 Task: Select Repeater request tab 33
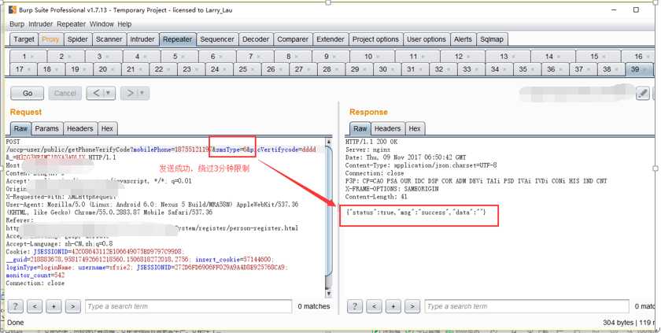[x=470, y=69]
